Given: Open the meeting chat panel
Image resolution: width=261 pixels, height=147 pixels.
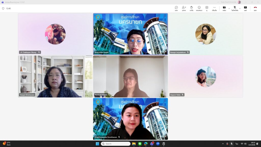Looking at the screenshot, I should point(176,8).
